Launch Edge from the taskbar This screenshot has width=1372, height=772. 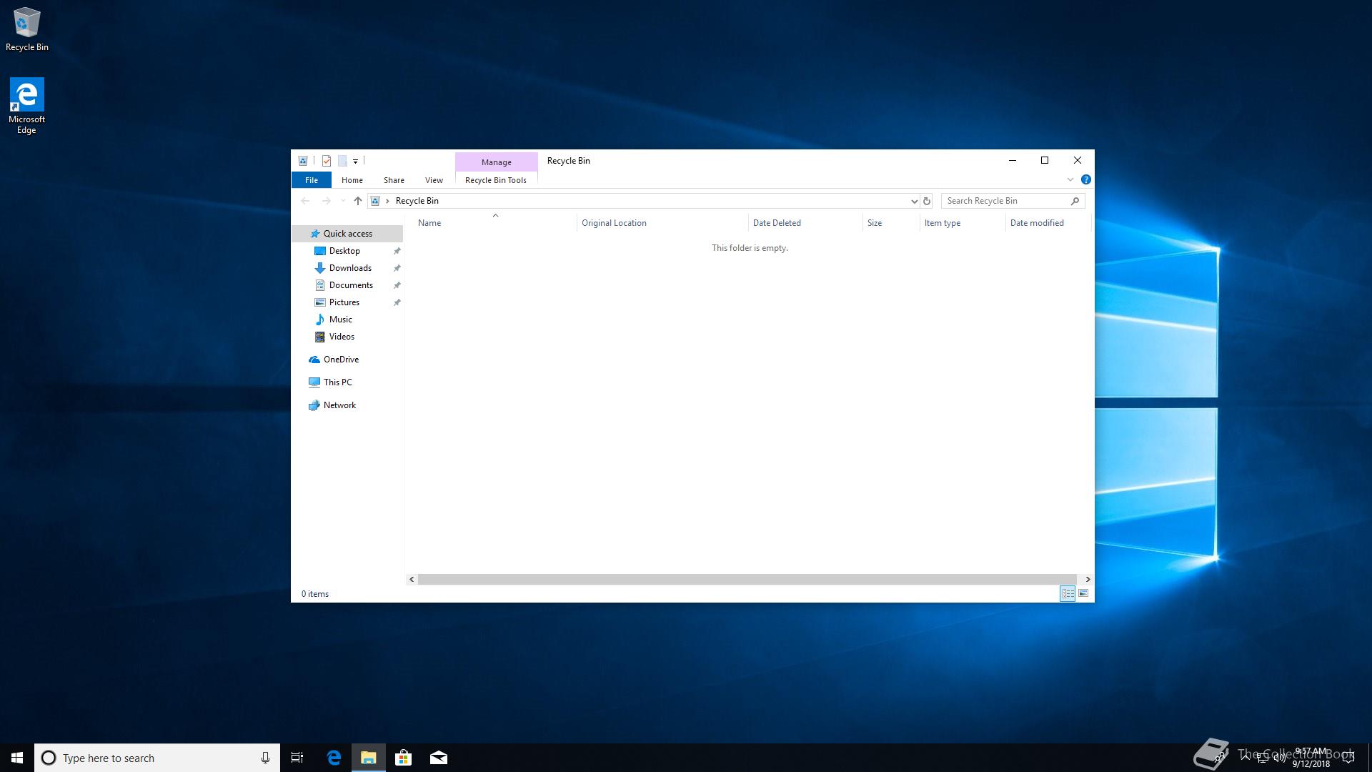coord(334,758)
